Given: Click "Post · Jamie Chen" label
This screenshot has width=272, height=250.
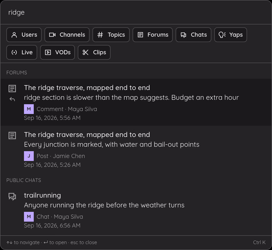Looking at the screenshot, I should click(61, 156).
